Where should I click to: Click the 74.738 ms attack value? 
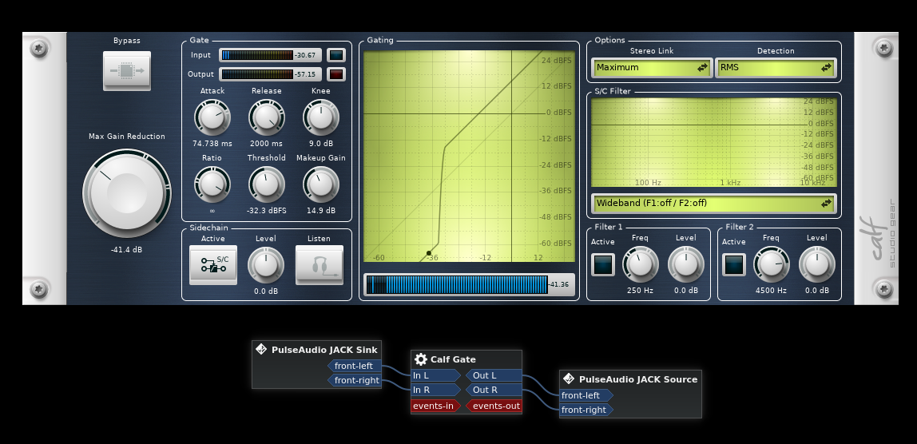coord(212,143)
